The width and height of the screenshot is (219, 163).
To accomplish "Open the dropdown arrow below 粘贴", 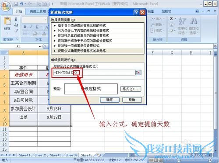I will coord(7,33).
